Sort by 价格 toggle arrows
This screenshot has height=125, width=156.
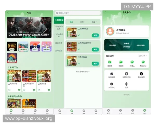click(x=85, y=22)
